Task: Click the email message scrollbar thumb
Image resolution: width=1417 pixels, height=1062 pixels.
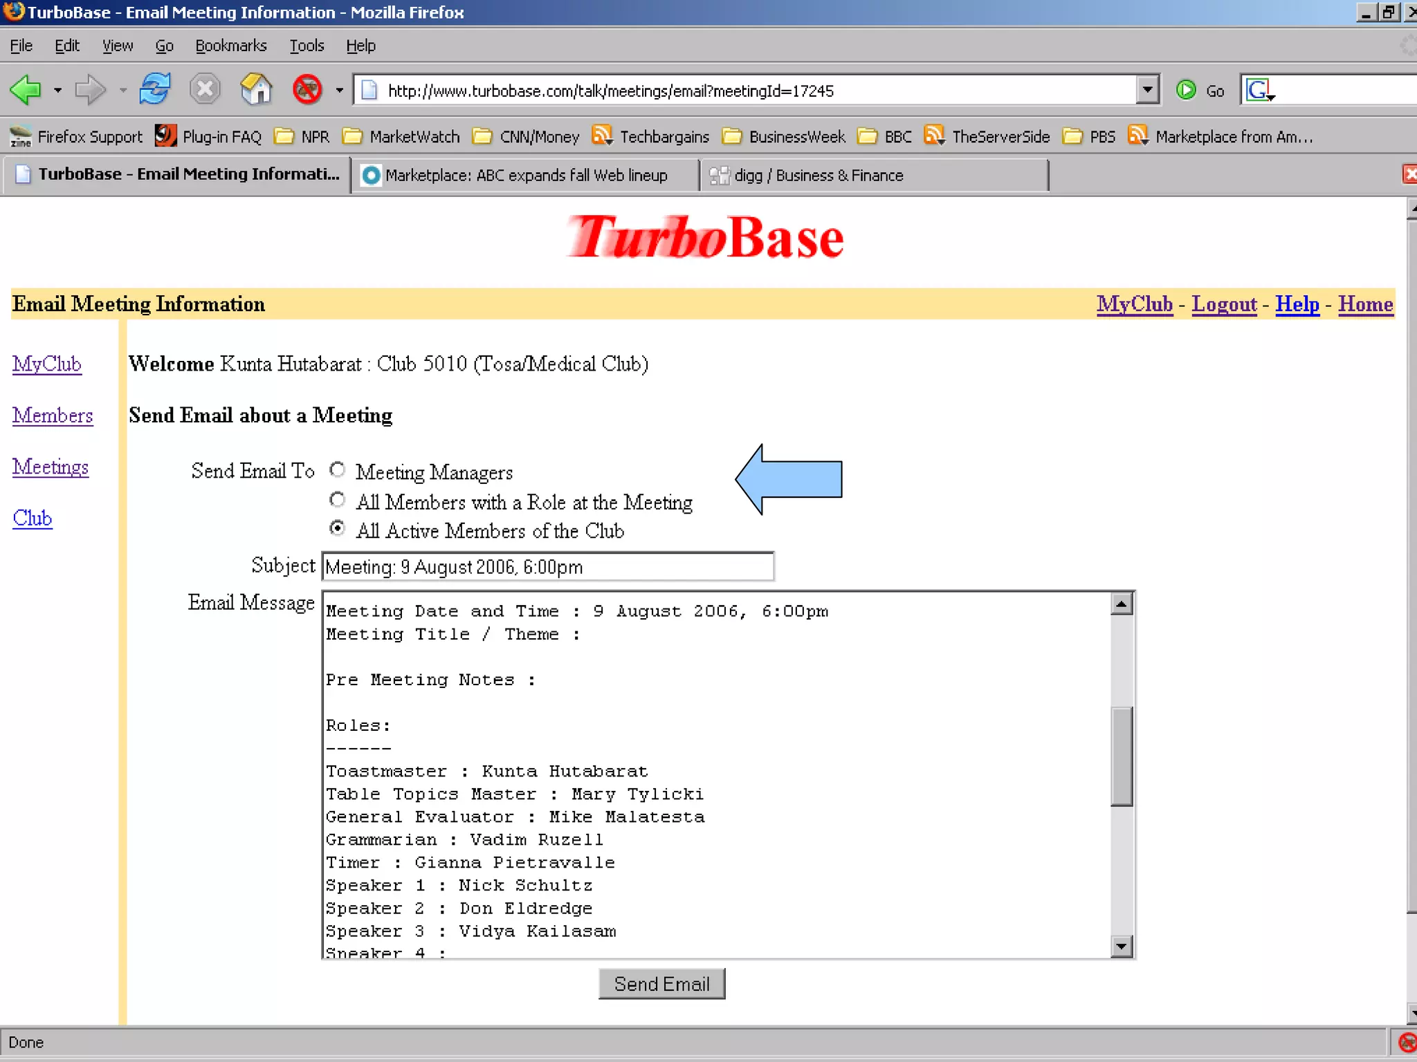Action: tap(1121, 756)
